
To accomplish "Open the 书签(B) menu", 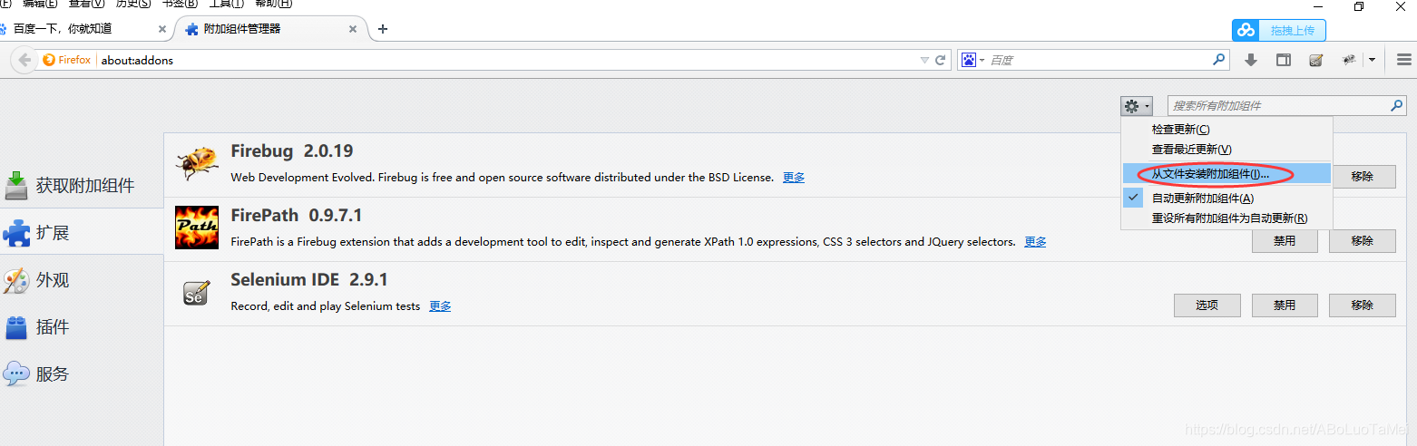I will pos(180,4).
